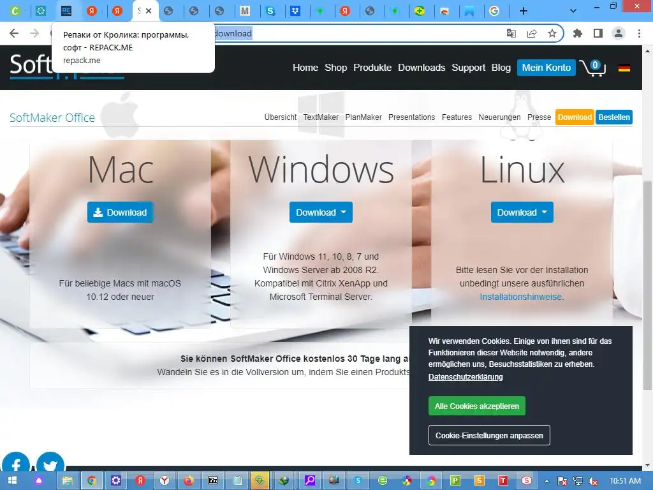
Task: Click the 10:51 AM taskbar clock
Action: click(625, 481)
